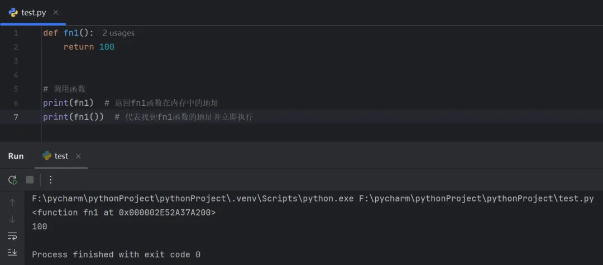
Task: Click line number 1 in the gutter
Action: 16,33
